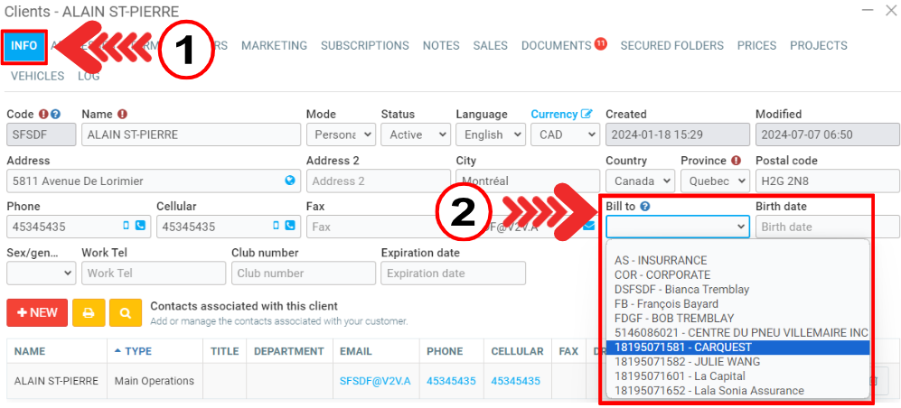This screenshot has height=408, width=901.
Task: Click the yellow search contacts button
Action: tap(126, 312)
